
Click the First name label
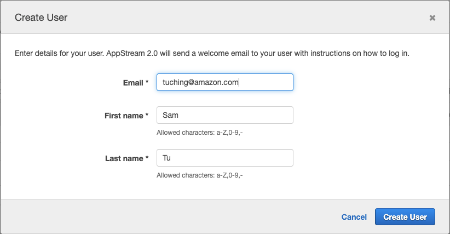[124, 116]
